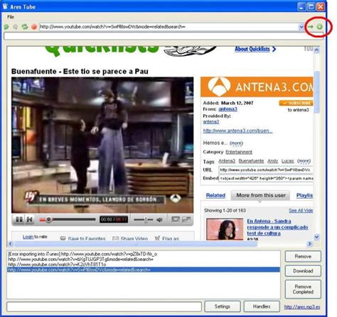Viewport: 337px width, 317px height.
Task: Open the ares.mp3.es link
Action: [x=302, y=307]
